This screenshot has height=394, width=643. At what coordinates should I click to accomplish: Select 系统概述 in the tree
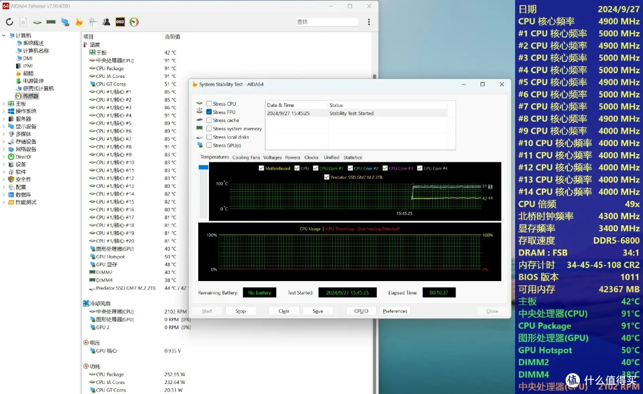30,43
